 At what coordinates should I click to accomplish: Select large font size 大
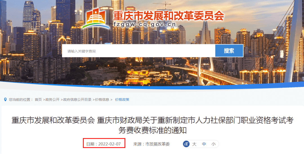[x=194, y=144]
